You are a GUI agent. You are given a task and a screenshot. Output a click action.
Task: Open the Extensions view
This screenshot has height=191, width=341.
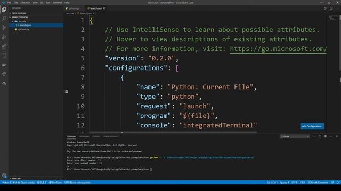coord(4,46)
